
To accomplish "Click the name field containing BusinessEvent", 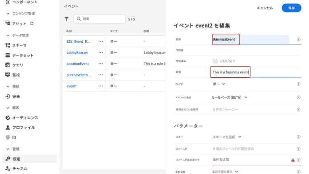I will tap(251, 39).
